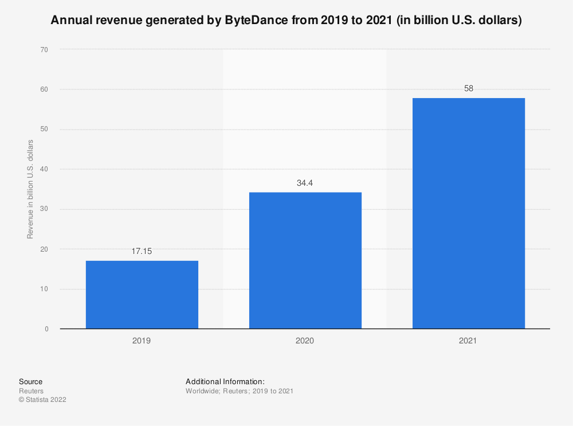Click the Reuters source name
Screen dimensions: 573x426
(x=31, y=391)
